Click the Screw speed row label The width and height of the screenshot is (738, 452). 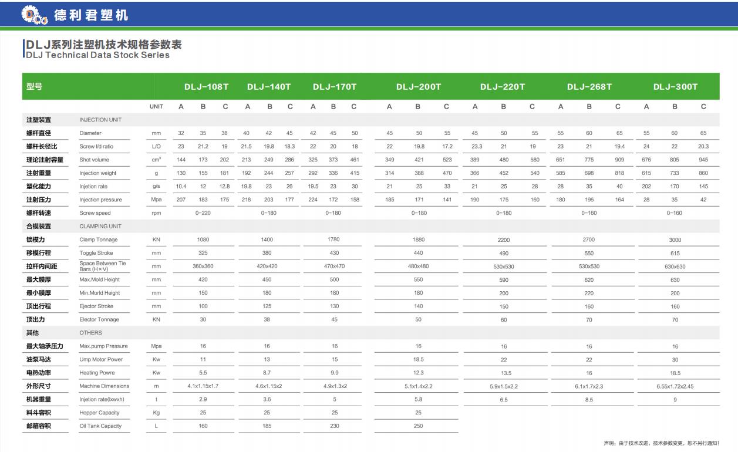(95, 213)
